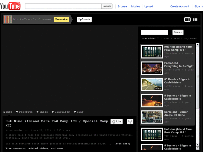The height and width of the screenshot is (152, 203).
Task: Open the YouTube home logo
Action: coord(10,6)
